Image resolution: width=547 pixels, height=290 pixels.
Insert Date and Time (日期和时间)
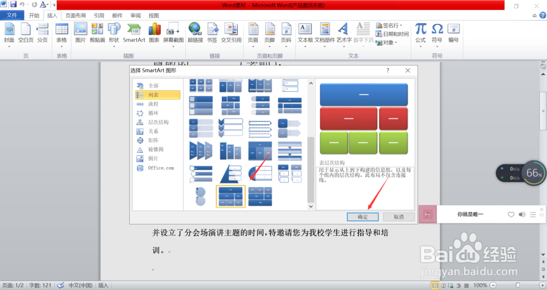tap(392, 34)
